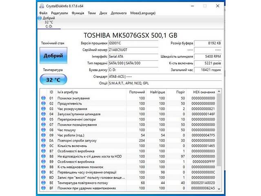Click status icon for attribute 01 Помилки зчитування

pos(44,98)
